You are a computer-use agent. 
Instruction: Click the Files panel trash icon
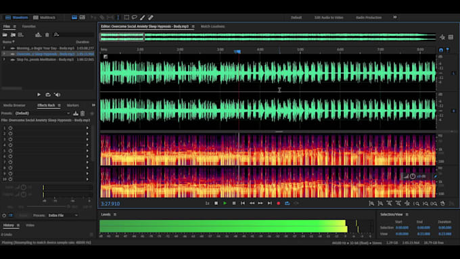47,35
